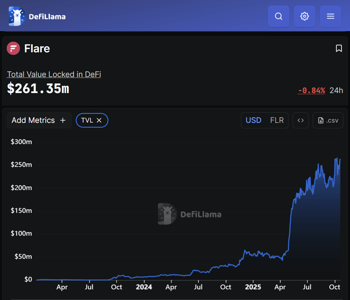Open settings gear in header

[304, 16]
